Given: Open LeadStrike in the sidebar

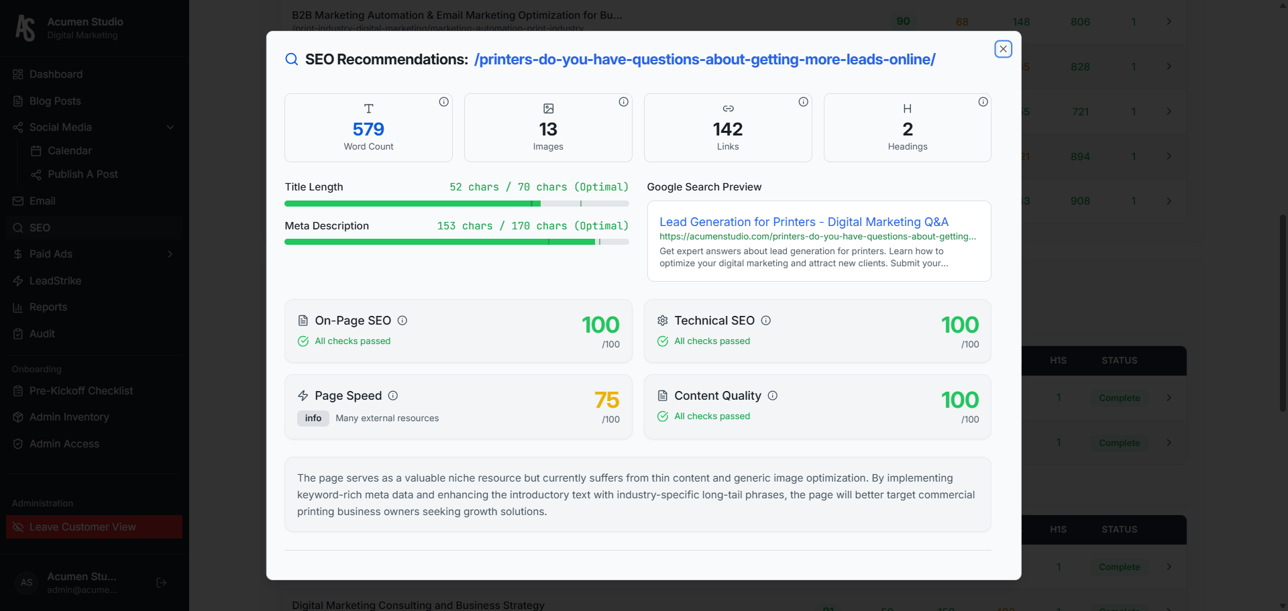Looking at the screenshot, I should pos(94,281).
